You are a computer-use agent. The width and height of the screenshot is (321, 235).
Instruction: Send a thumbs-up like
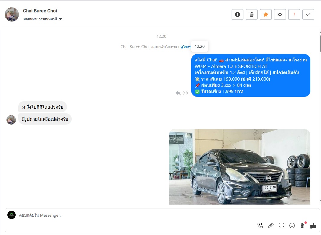(313, 226)
